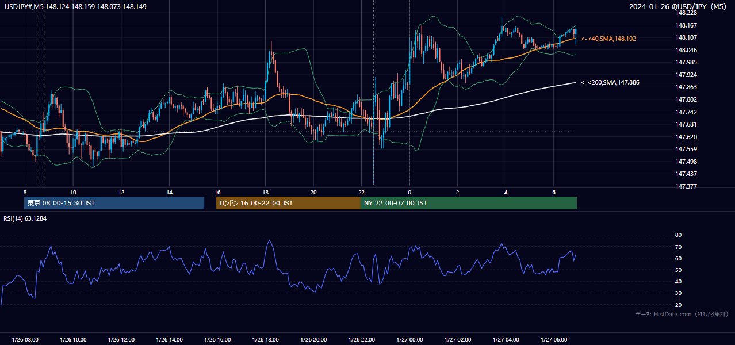Click price axis value 148.107
The image size is (735, 345).
pyautogui.click(x=686, y=37)
